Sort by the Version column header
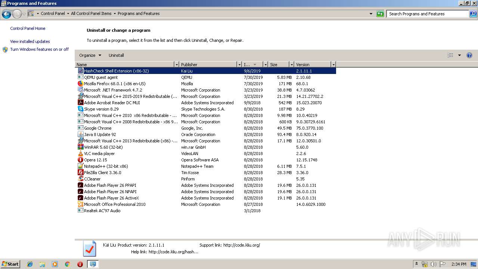 click(x=313, y=65)
